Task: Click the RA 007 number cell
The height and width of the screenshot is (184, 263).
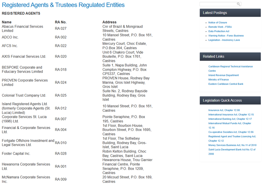Action: pos(60,119)
